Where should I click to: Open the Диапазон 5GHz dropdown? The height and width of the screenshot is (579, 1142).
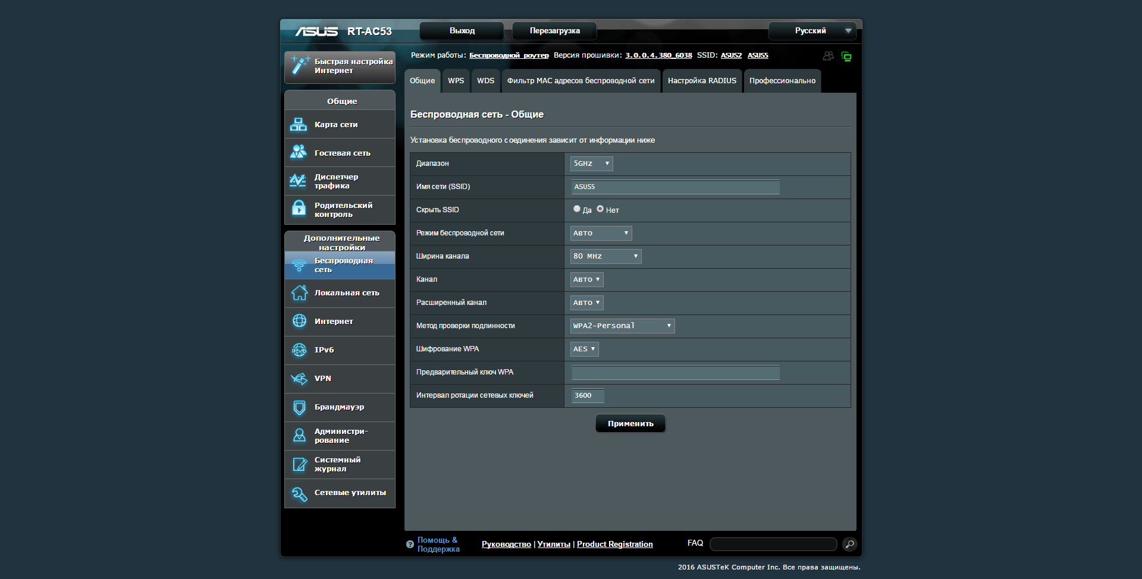click(x=591, y=163)
